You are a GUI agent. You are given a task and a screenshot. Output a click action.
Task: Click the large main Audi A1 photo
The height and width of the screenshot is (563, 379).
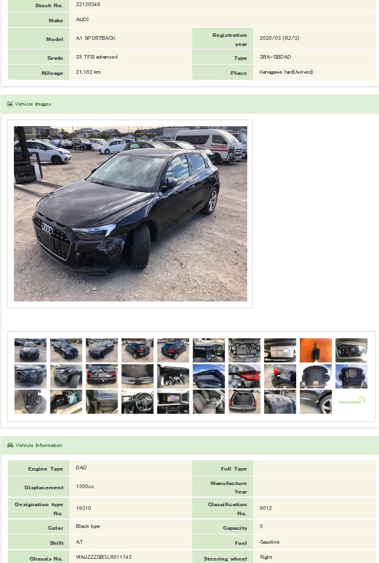(131, 214)
